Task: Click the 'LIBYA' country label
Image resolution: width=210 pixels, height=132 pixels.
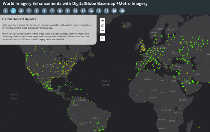Action: click(x=162, y=81)
